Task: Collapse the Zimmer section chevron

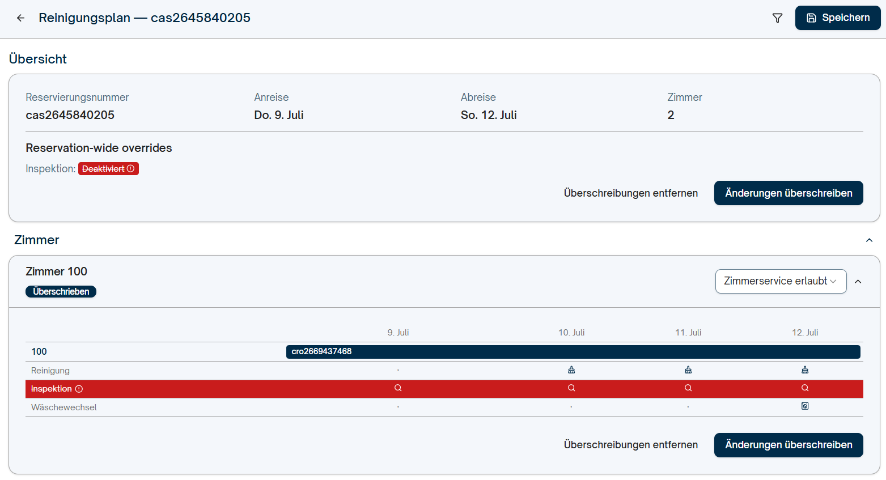Action: 869,240
